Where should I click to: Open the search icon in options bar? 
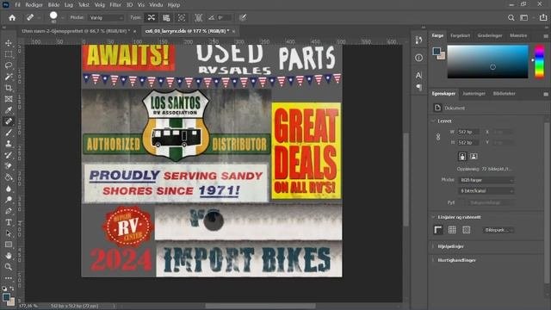click(511, 17)
